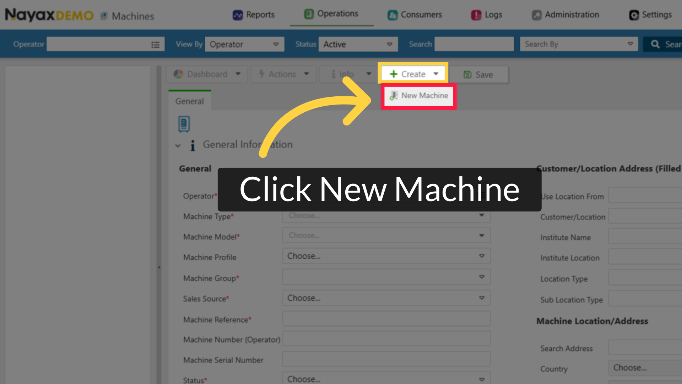
Task: Open the Dashboard toolbar dropdown
Action: pos(207,74)
